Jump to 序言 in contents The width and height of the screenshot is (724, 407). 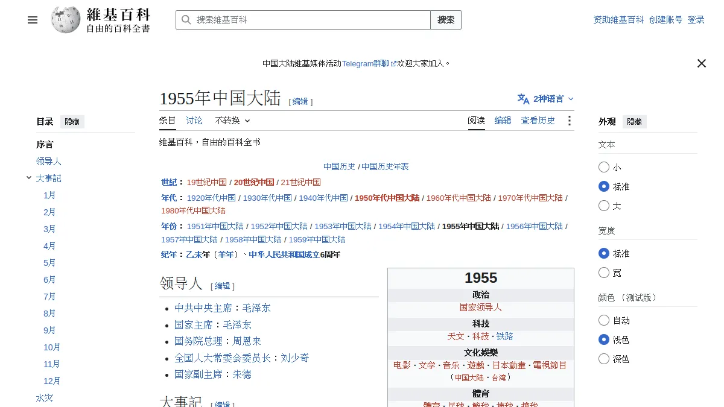(45, 145)
